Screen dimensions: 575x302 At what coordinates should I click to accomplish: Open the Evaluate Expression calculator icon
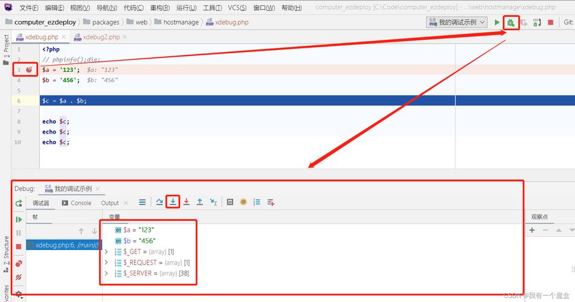[x=230, y=202]
